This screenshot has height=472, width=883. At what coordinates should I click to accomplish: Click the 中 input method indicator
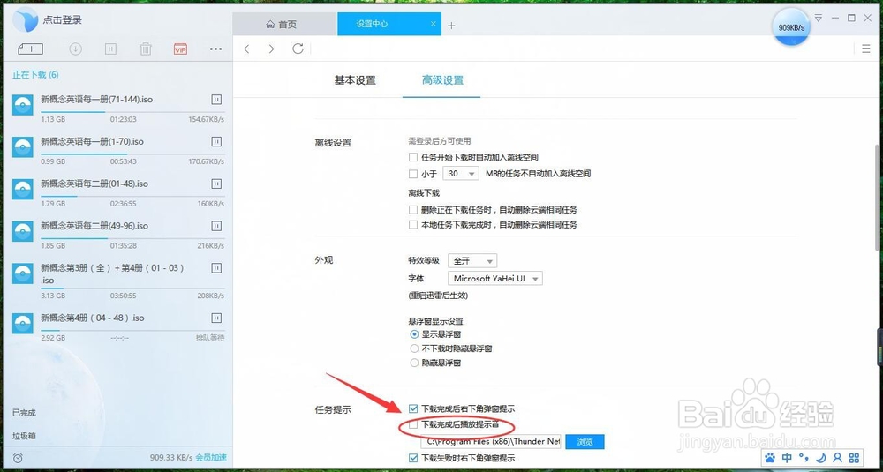(x=787, y=457)
